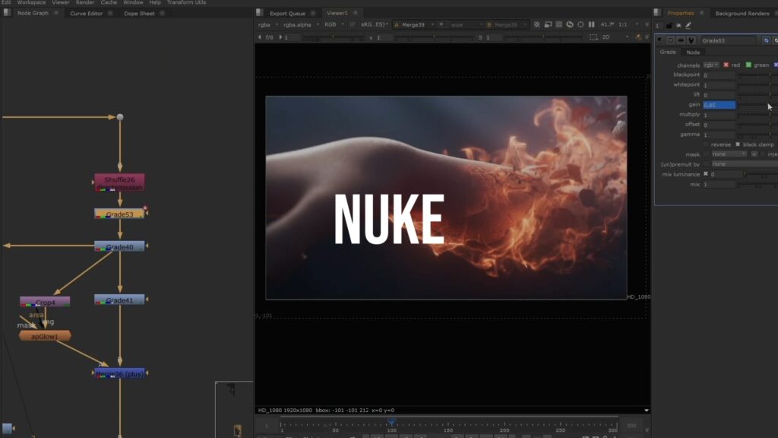The image size is (778, 438).
Task: Toggle the black clamp checkbox
Action: pyautogui.click(x=738, y=144)
